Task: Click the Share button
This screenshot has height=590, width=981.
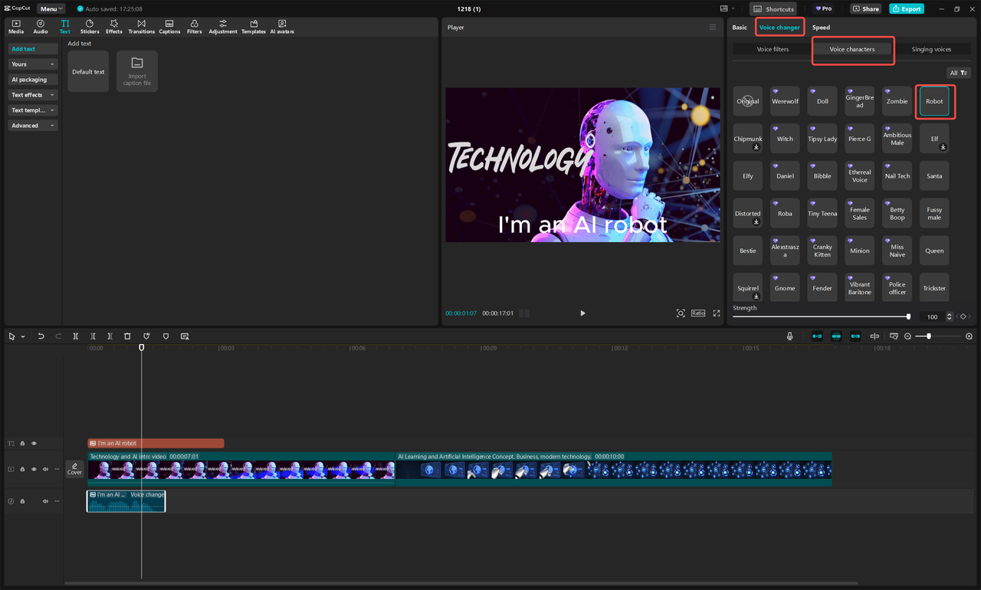Action: (x=866, y=8)
